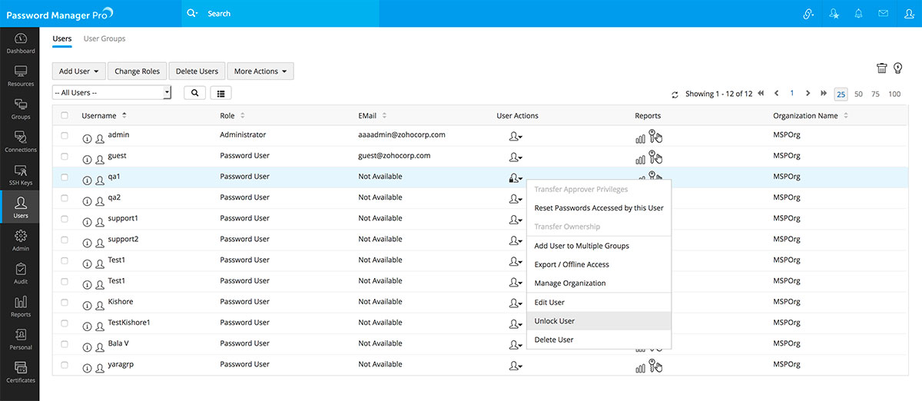922x401 pixels.
Task: Click the column chooser list icon
Action: tap(221, 93)
